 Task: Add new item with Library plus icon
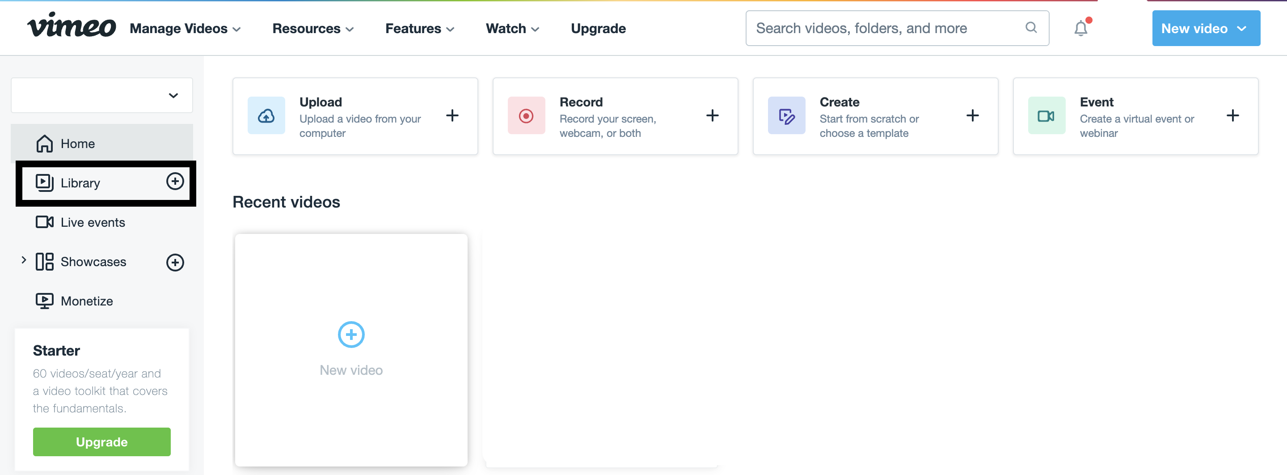coord(175,182)
